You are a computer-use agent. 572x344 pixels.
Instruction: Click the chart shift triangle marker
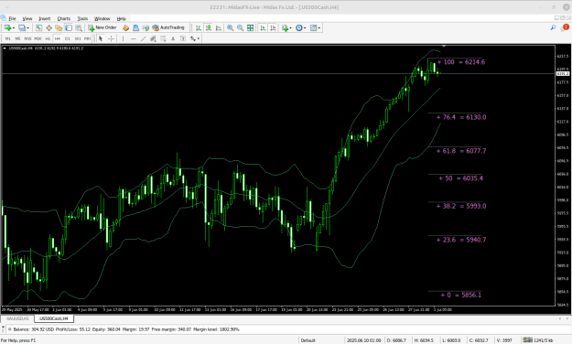(444, 47)
